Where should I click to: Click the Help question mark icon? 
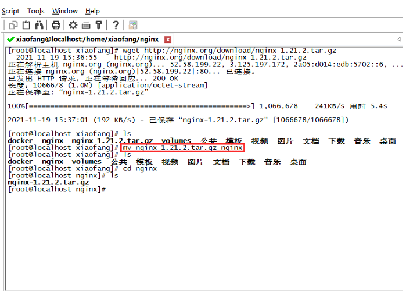[x=116, y=25]
